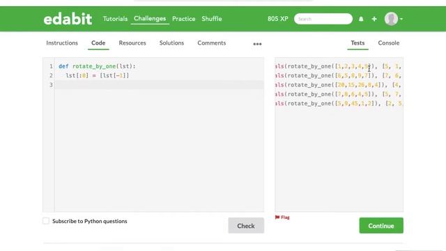
Task: Click the Check button
Action: [x=246, y=226]
